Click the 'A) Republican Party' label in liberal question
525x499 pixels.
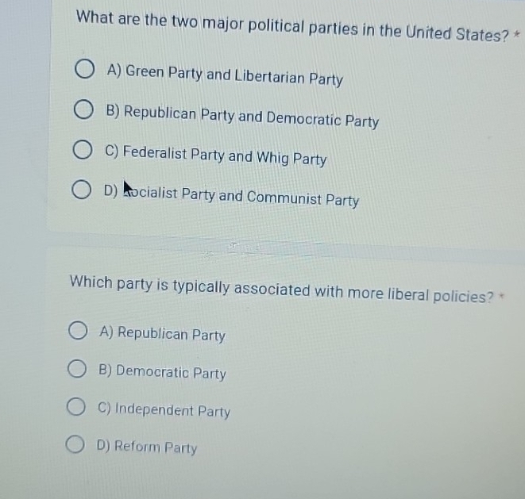pos(162,334)
